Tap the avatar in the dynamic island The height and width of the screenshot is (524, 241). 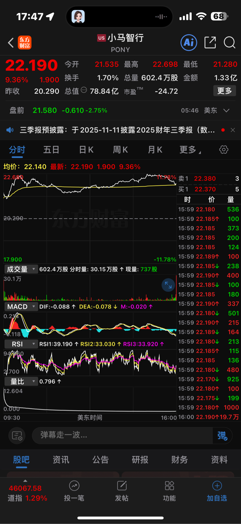click(x=78, y=16)
